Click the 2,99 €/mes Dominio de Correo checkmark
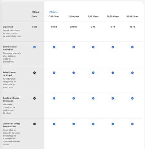145x149 pixels. pyautogui.click(x=73, y=124)
